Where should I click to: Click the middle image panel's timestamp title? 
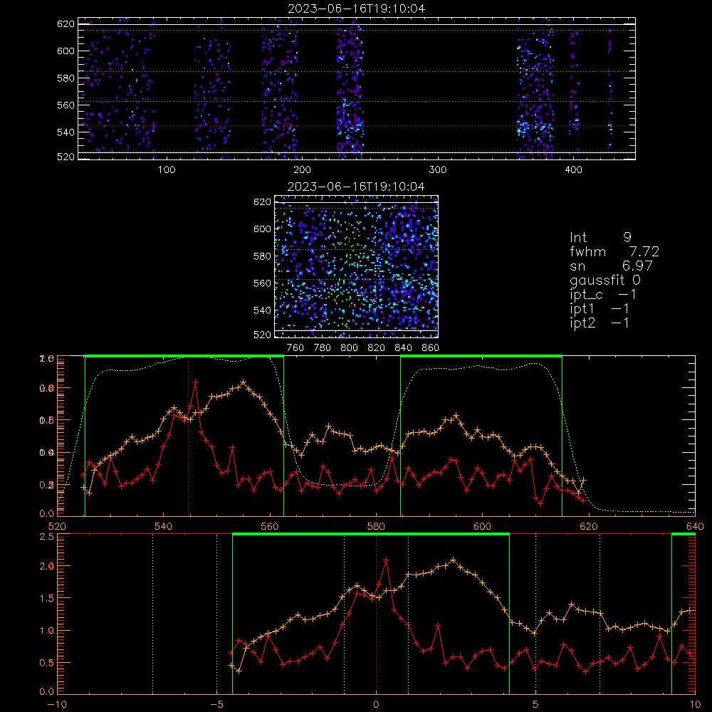tap(356, 187)
